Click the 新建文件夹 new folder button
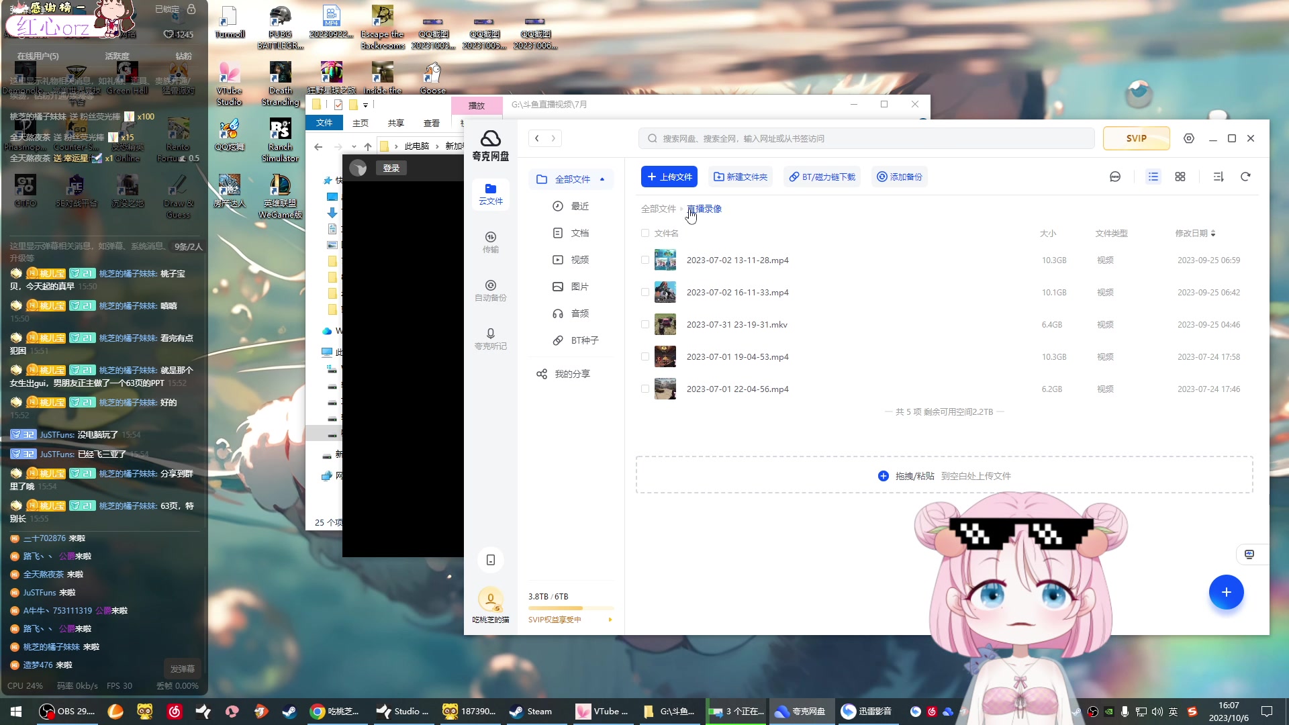Screen dimensions: 1289x725 pyautogui.click(x=741, y=177)
